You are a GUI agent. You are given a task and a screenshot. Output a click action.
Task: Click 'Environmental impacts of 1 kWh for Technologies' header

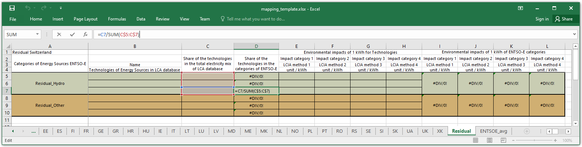pos(350,52)
